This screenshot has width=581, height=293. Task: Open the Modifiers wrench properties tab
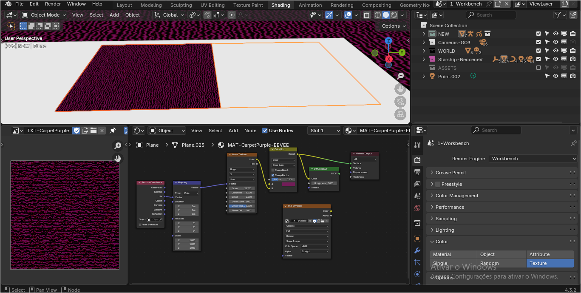click(x=417, y=250)
